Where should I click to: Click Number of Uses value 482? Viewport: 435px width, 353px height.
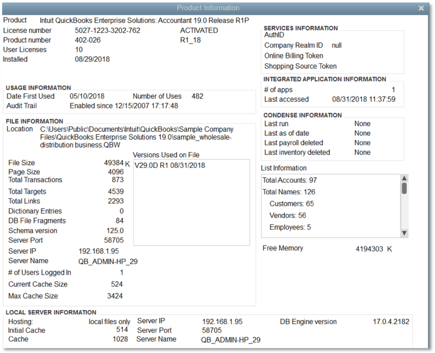pos(197,96)
